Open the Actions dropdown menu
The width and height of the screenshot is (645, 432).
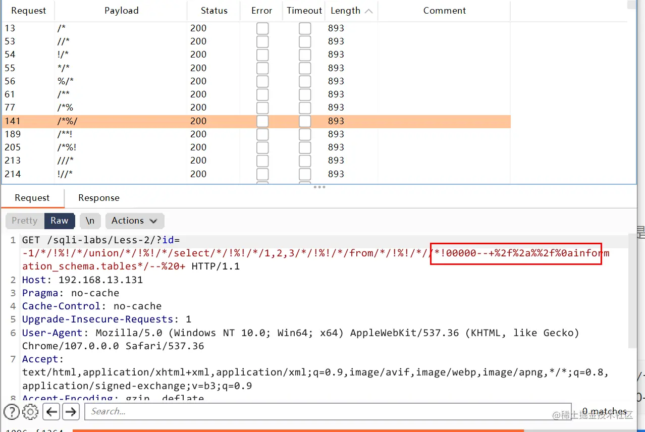[x=134, y=221]
